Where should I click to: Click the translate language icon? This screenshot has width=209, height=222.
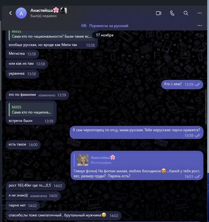pyautogui.click(x=84, y=25)
